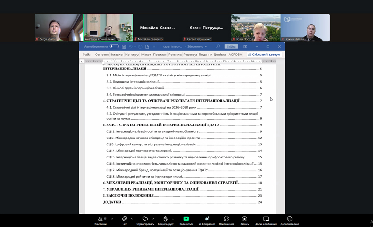
Task: Expand the arrow next to Участники
Action: click(112, 219)
